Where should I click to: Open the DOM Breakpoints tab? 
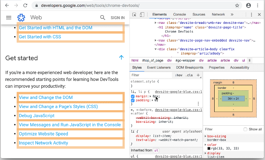click(190, 68)
